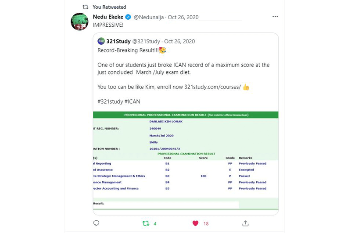
Task: Open Nedu Ekeke's profile name link
Action: (108, 17)
